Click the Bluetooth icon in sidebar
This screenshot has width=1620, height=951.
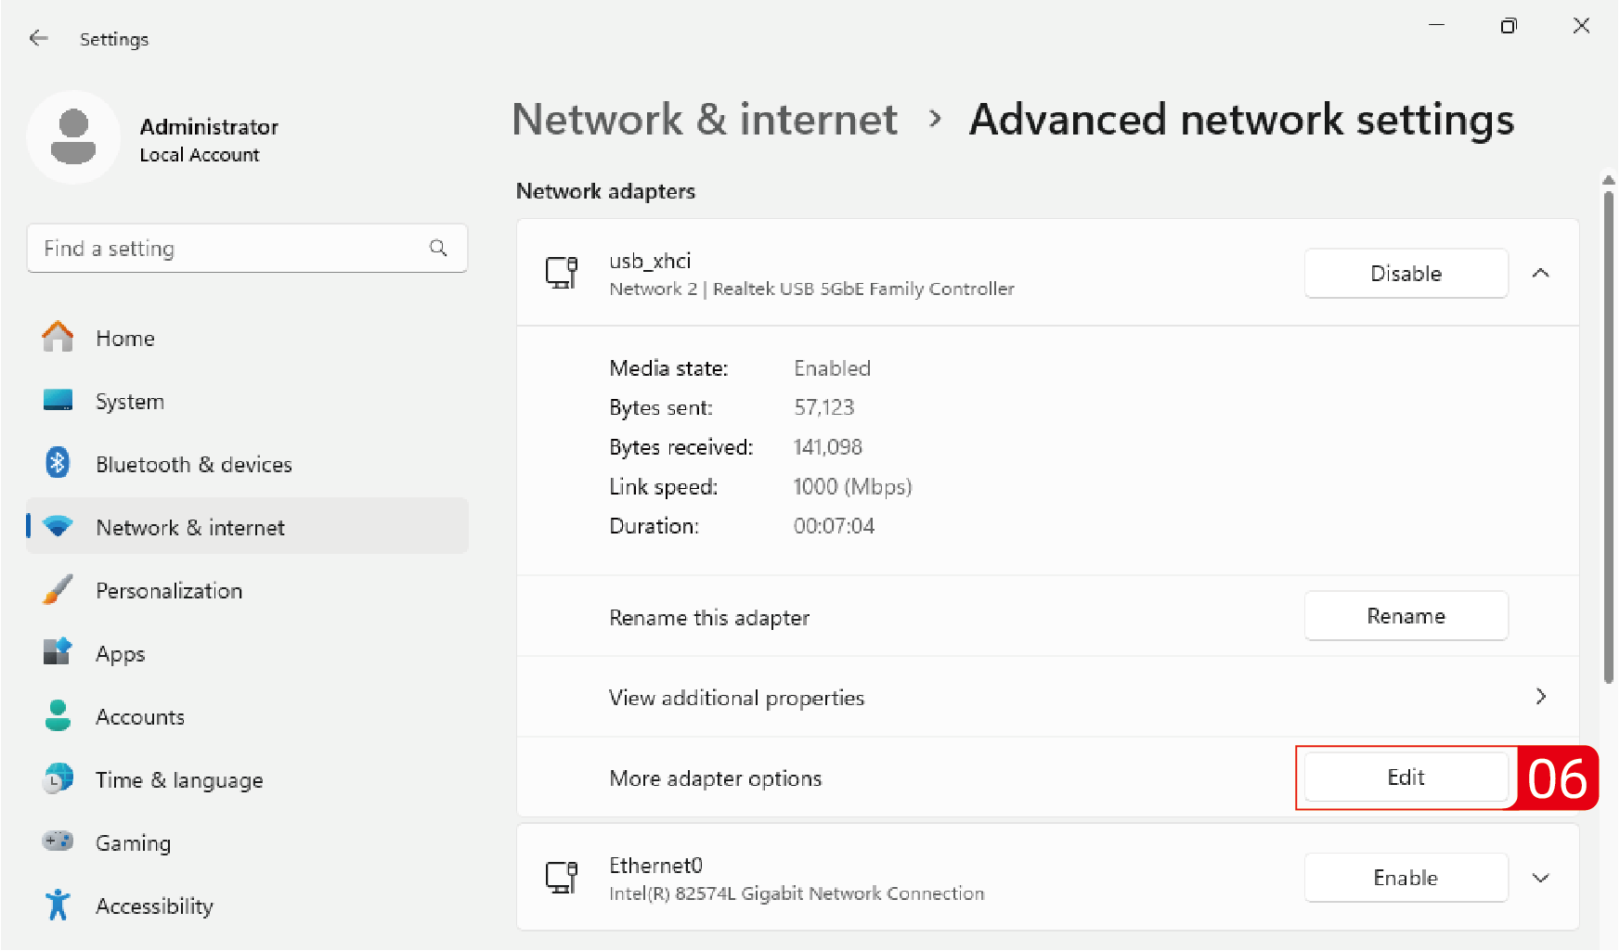point(58,463)
